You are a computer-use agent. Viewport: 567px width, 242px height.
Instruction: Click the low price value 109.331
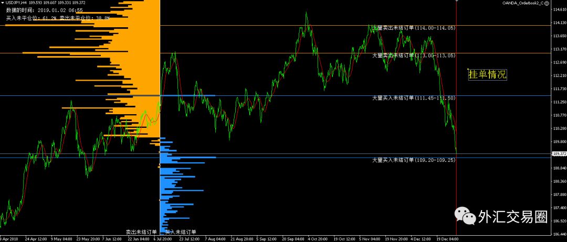point(65,3)
